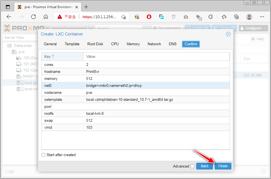Go to browser home page icon
271x179 pixels.
click(46, 17)
